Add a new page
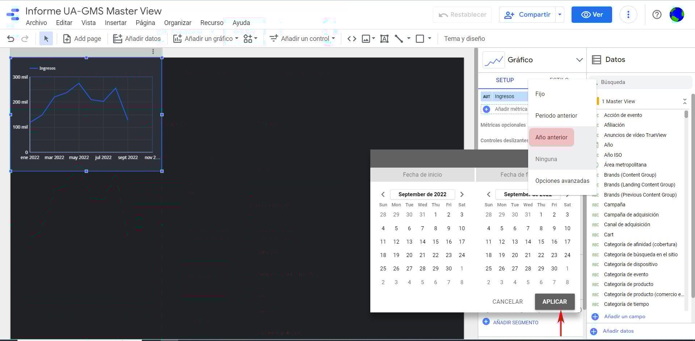Image resolution: width=695 pixels, height=341 pixels. click(82, 39)
